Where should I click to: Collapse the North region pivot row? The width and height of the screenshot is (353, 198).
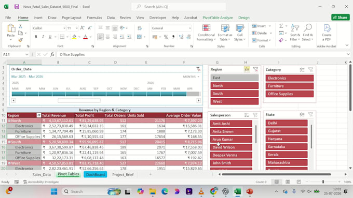point(9,120)
